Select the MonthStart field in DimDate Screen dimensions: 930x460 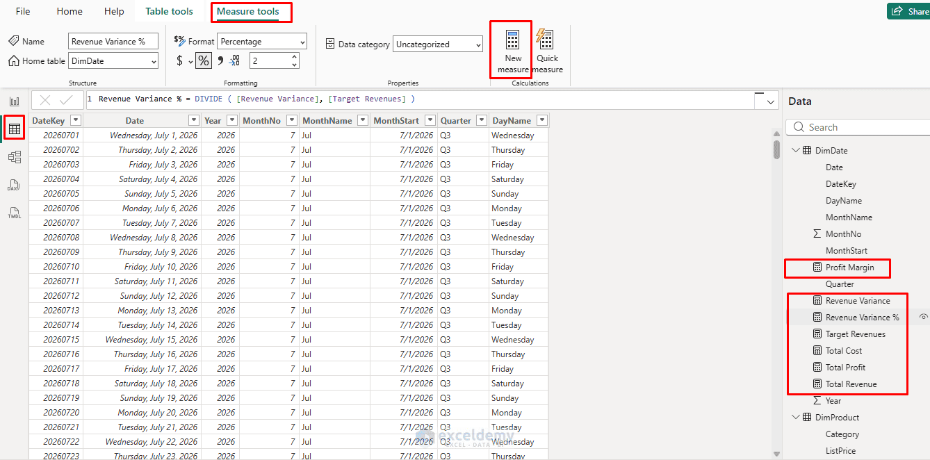(x=847, y=251)
